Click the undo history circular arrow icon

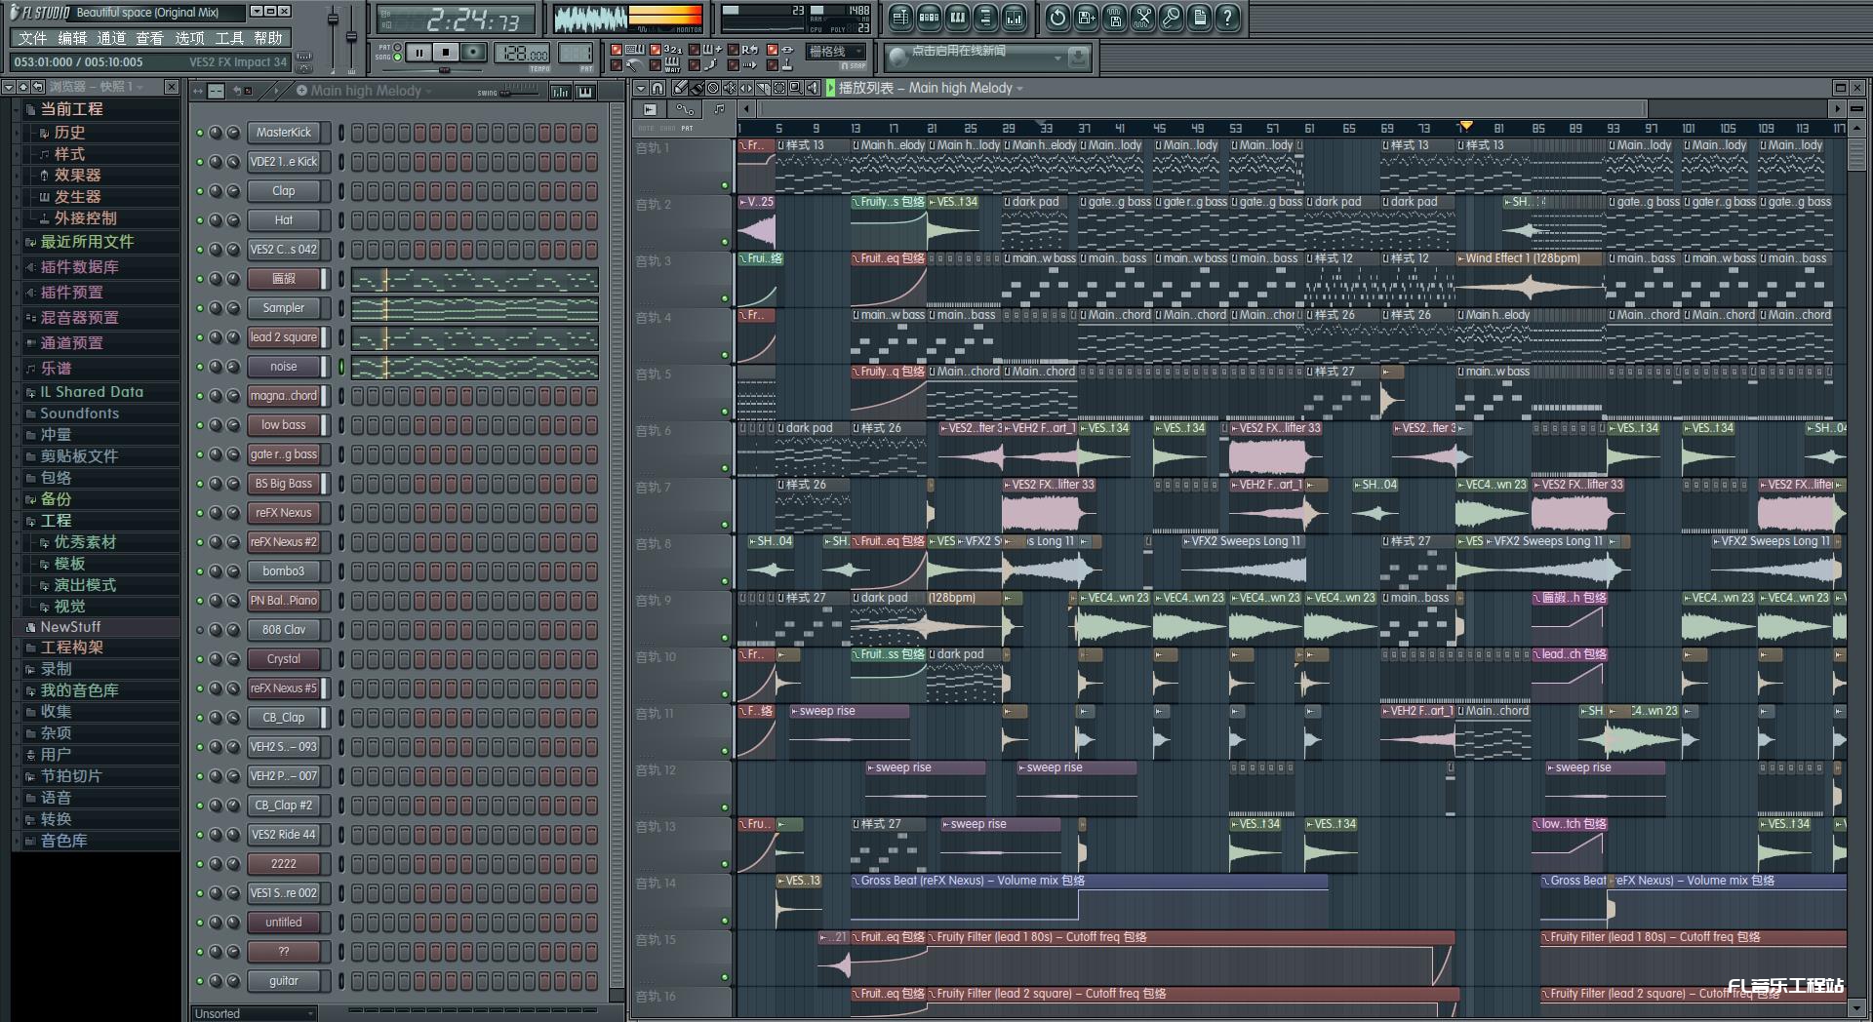tap(1057, 18)
